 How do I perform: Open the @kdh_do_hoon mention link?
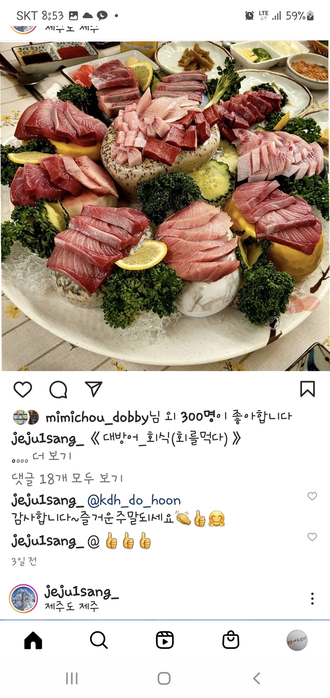(134, 500)
